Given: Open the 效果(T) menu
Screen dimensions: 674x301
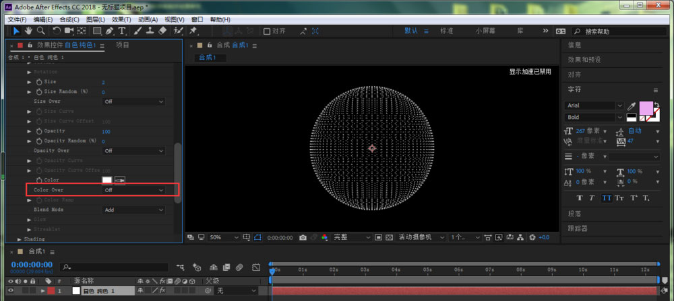Looking at the screenshot, I should click(121, 19).
